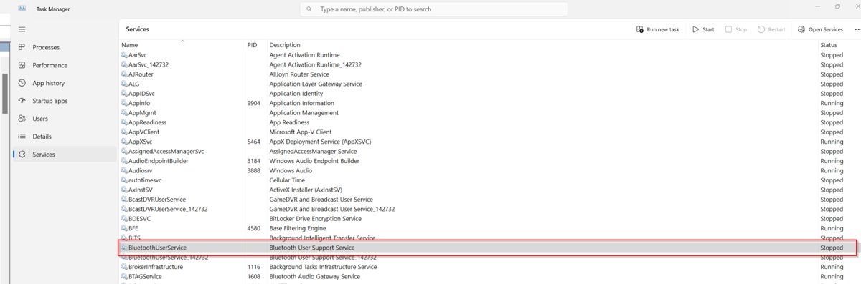Click the search magnifier icon
The image size is (861, 284).
[x=309, y=9]
